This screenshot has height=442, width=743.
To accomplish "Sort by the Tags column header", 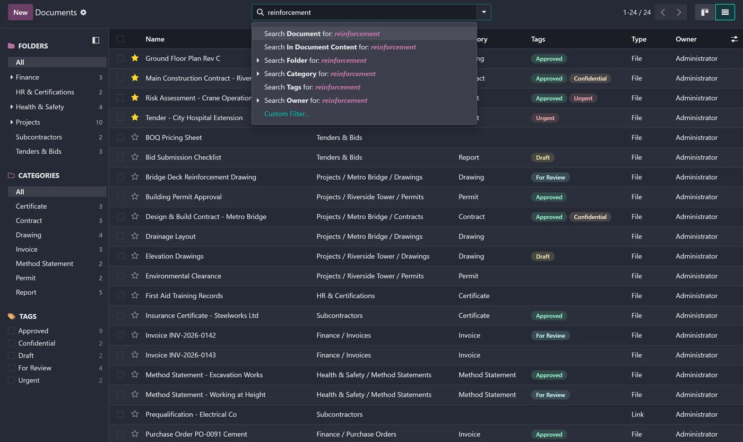I will point(538,39).
